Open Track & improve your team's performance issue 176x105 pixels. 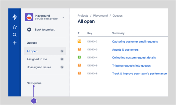pyautogui.click(x=139, y=74)
